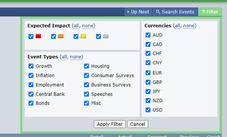Uncheck the CHF currency checkbox
The image size is (227, 137).
click(148, 53)
